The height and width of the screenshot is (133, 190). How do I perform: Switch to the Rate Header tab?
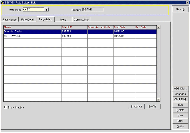(10, 19)
